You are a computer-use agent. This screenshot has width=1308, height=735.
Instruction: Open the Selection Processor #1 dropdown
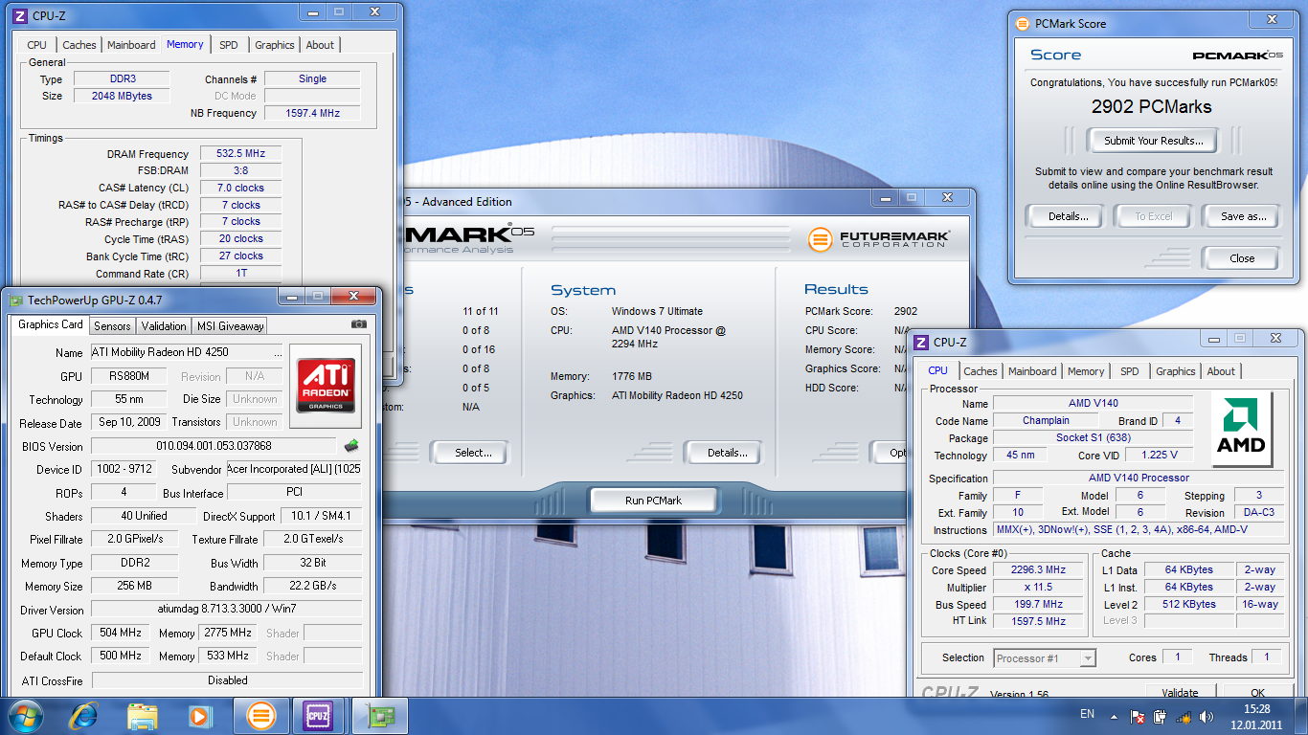[x=1044, y=657]
